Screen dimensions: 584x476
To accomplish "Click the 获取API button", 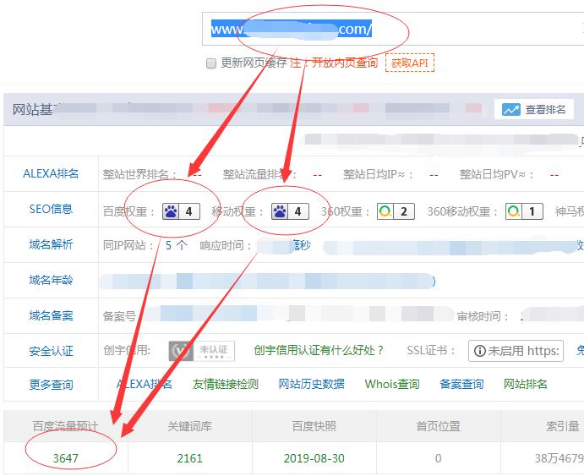I will tap(410, 63).
